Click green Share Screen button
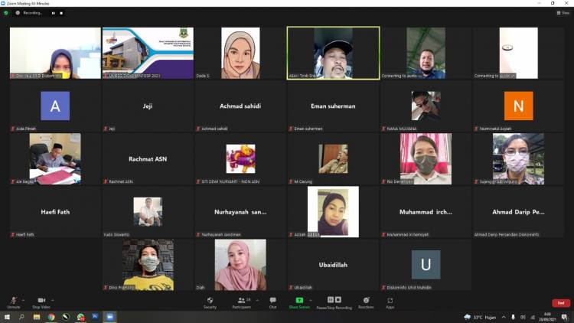This screenshot has width=574, height=323. (x=299, y=302)
